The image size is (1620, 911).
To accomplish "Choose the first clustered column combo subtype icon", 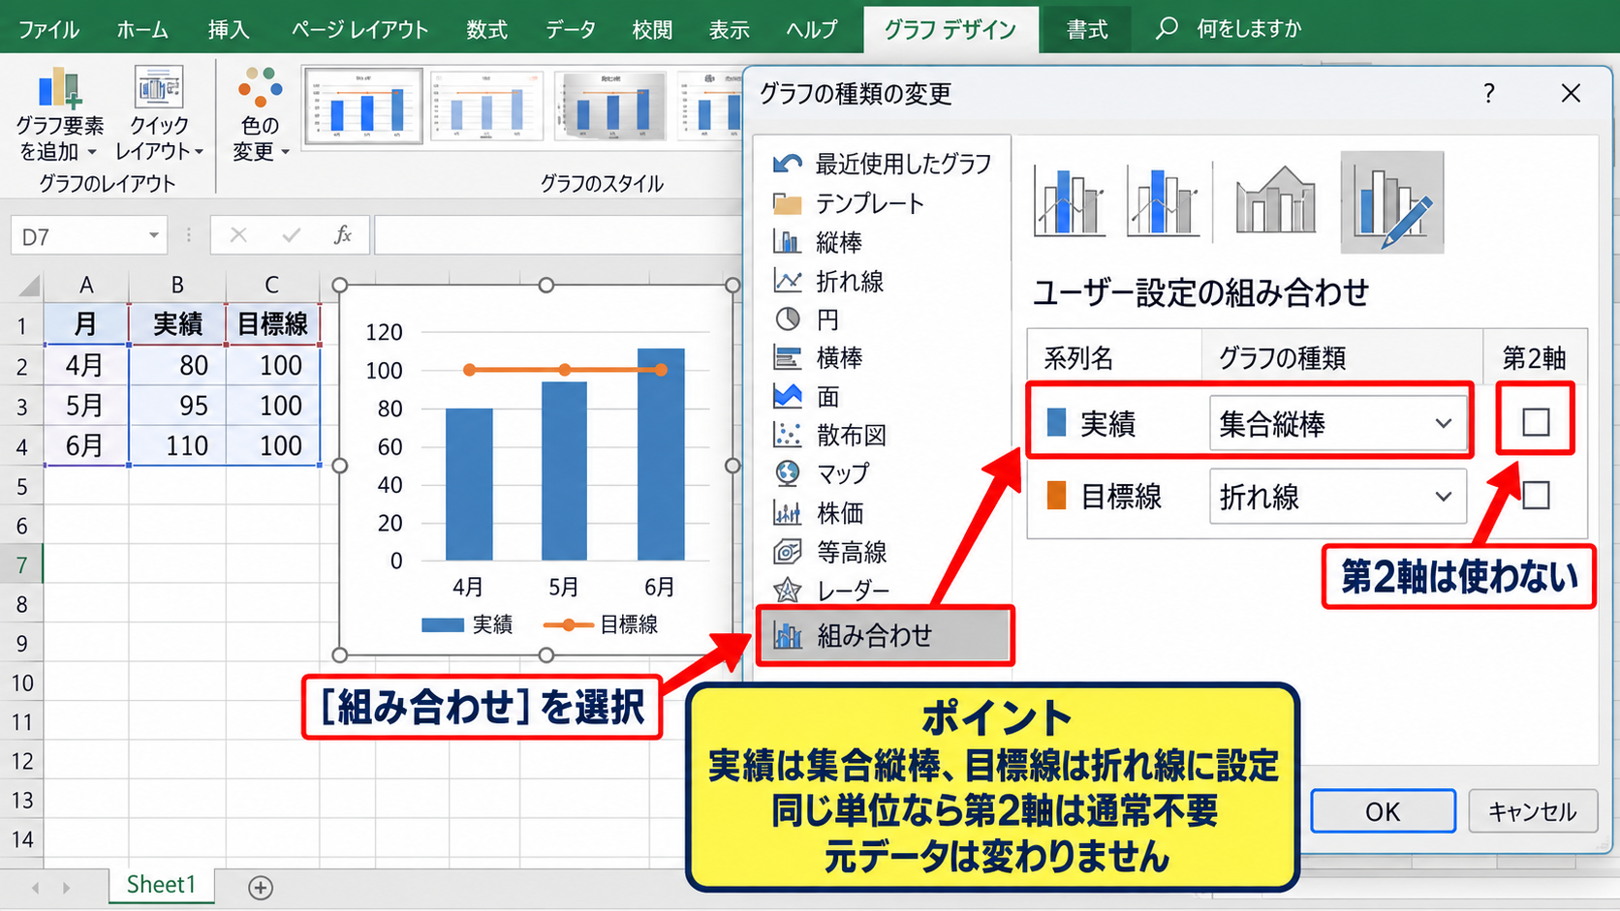I will [x=1069, y=201].
